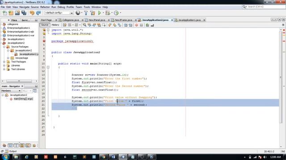Open the Output window button
The height and width of the screenshot is (160, 286).
coord(11,151)
